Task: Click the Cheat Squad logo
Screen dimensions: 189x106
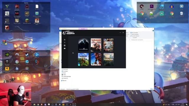Action: point(69,33)
